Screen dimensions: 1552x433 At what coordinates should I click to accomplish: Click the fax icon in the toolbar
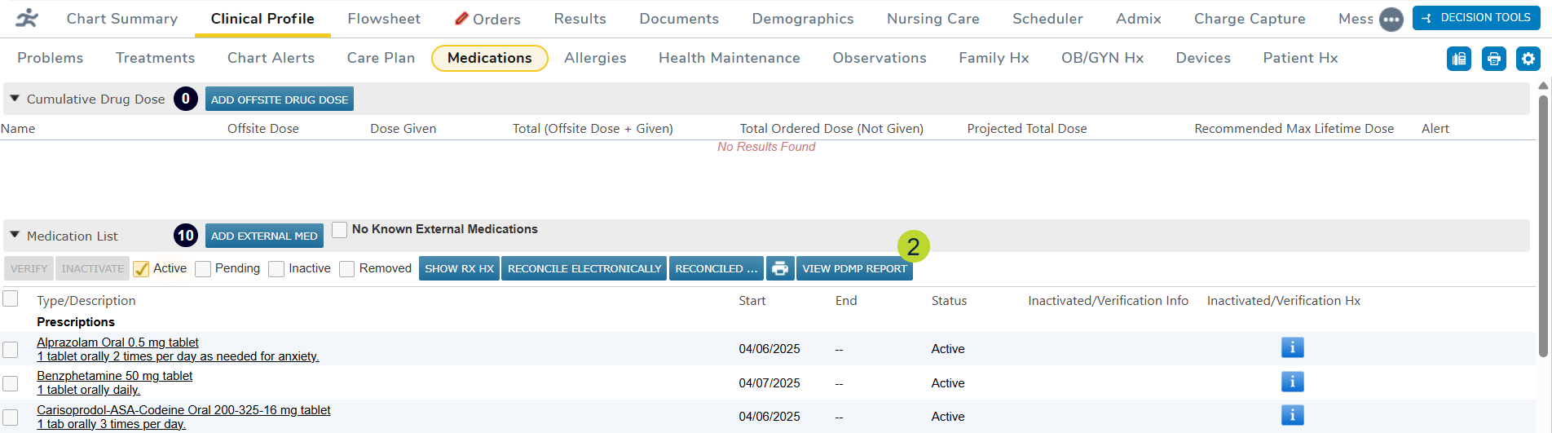tap(1458, 59)
